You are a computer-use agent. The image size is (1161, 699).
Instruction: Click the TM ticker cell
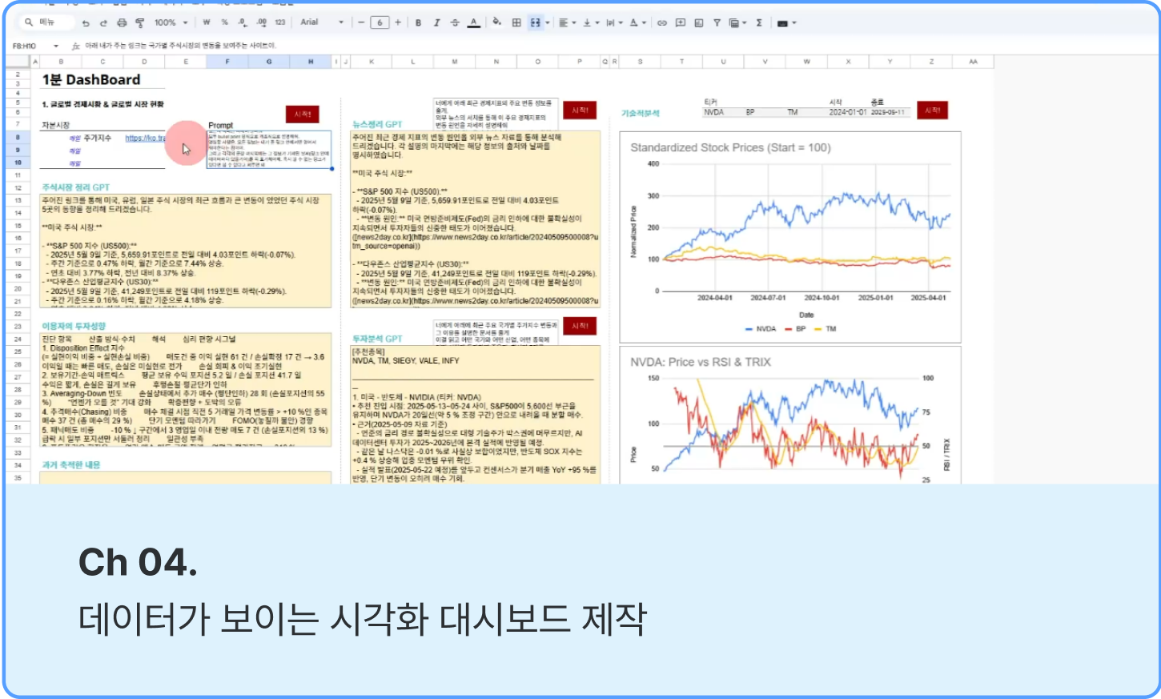(793, 113)
